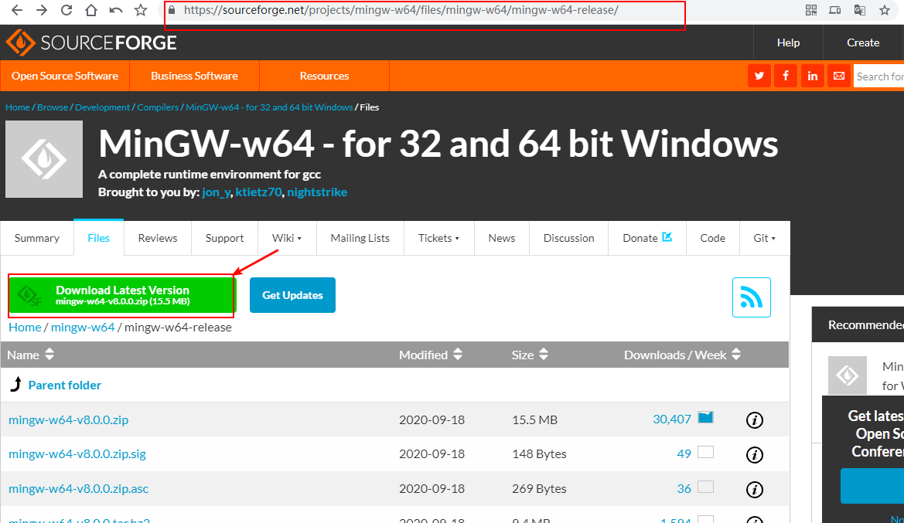Click the undo/restore closed page icon
The width and height of the screenshot is (904, 523).
pos(116,10)
